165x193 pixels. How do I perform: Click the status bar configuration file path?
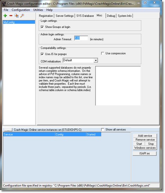[77, 186]
